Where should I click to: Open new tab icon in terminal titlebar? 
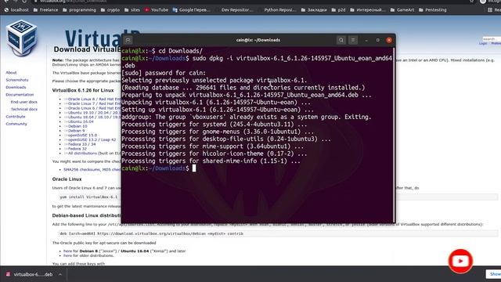[x=128, y=40]
